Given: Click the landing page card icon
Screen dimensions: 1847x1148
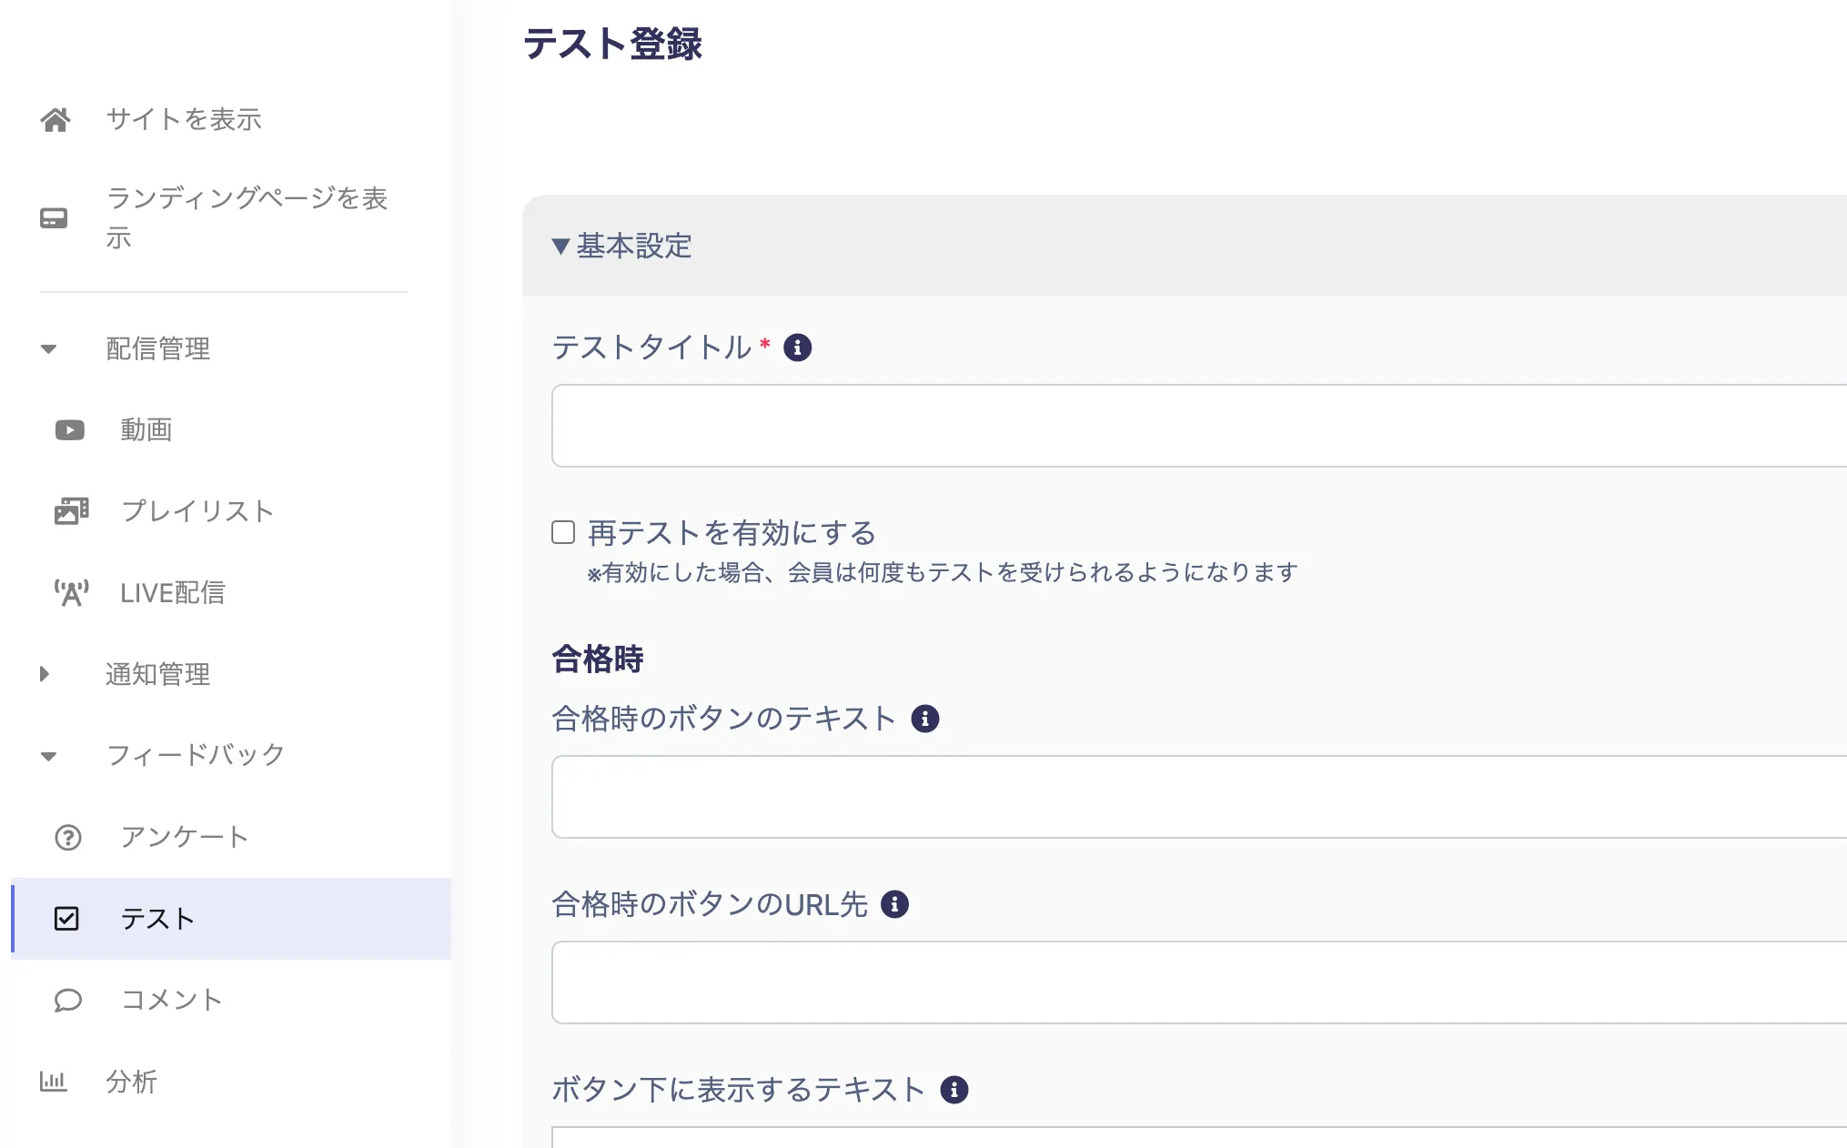Looking at the screenshot, I should coord(54,218).
